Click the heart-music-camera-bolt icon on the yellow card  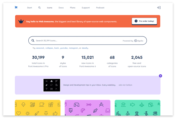[x=32, y=104]
